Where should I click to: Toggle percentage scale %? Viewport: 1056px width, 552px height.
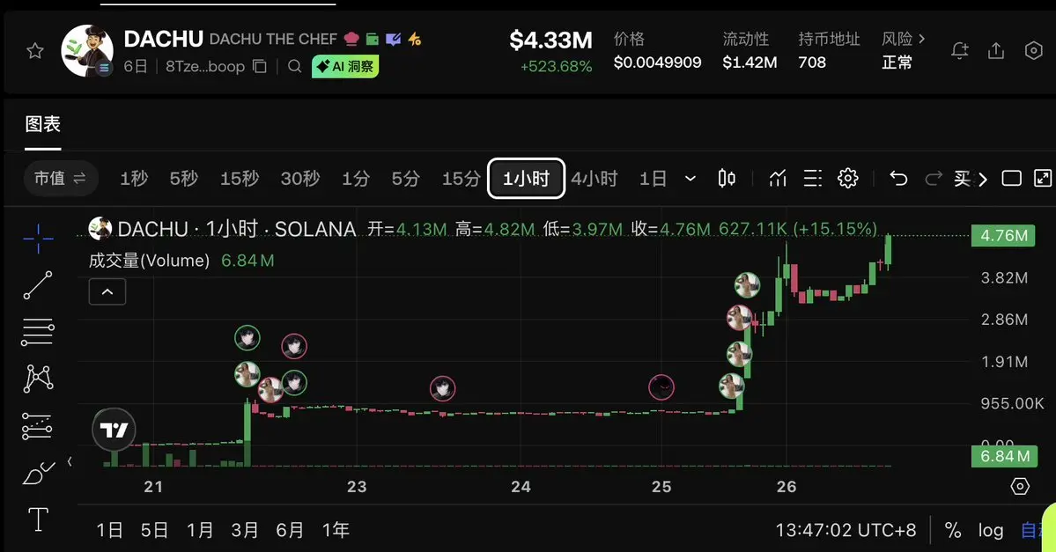pyautogui.click(x=953, y=531)
